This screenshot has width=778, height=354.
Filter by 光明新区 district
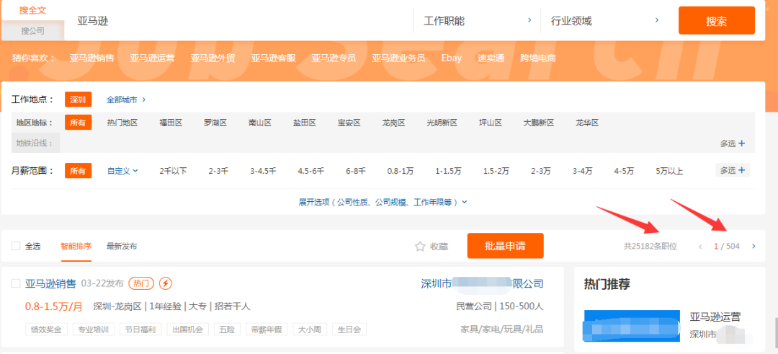click(442, 123)
